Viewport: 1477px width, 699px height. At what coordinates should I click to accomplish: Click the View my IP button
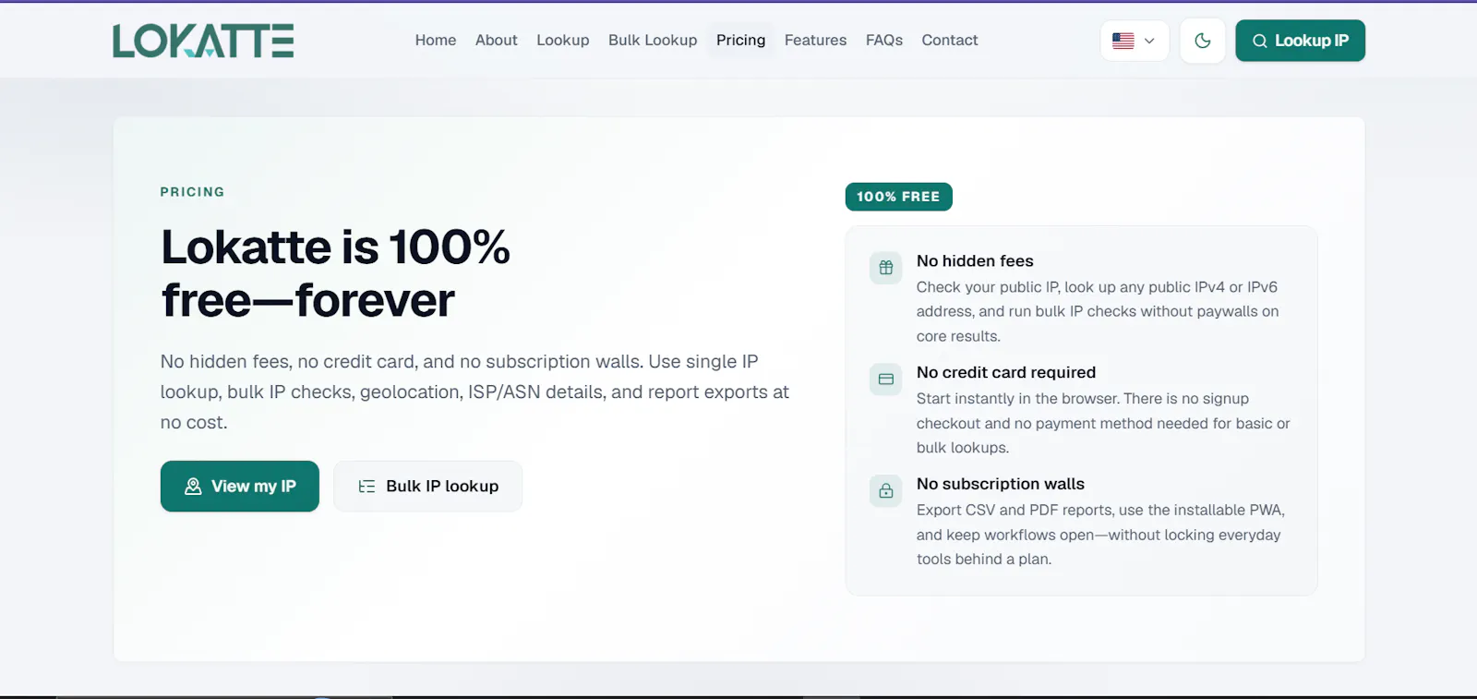(x=240, y=487)
